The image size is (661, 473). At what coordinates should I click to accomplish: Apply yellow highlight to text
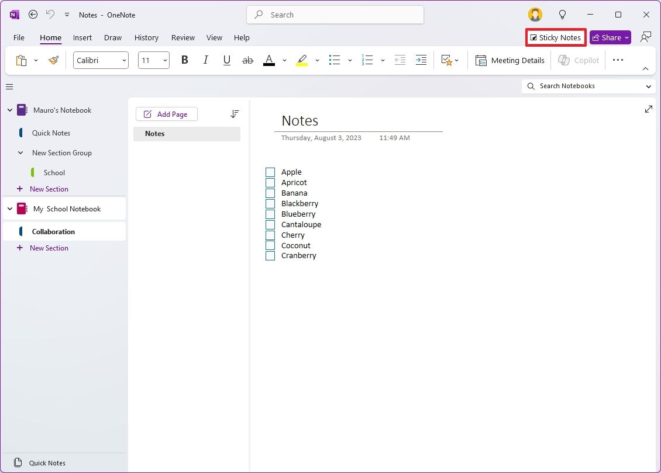click(302, 60)
